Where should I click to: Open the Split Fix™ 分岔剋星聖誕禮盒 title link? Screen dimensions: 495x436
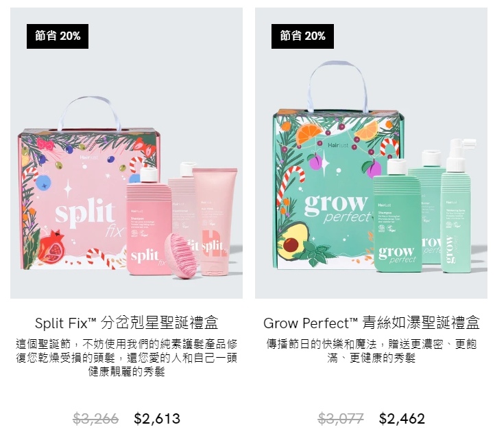pos(126,323)
